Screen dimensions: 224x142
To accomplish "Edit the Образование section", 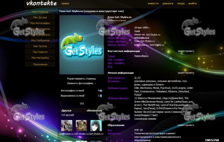I will 186,125.
